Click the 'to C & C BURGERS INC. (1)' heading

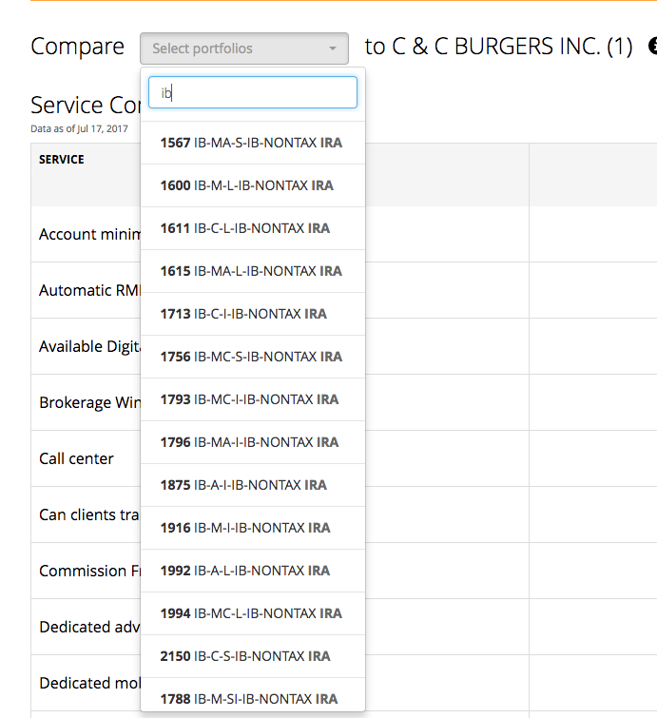(x=498, y=47)
